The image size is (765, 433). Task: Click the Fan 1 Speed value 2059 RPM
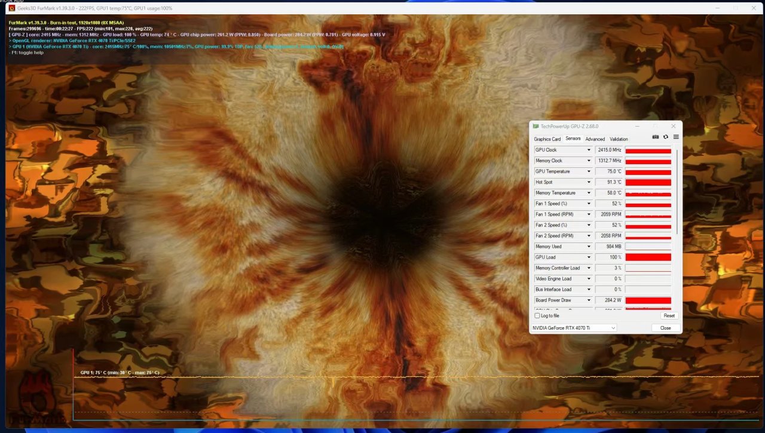[x=609, y=214]
